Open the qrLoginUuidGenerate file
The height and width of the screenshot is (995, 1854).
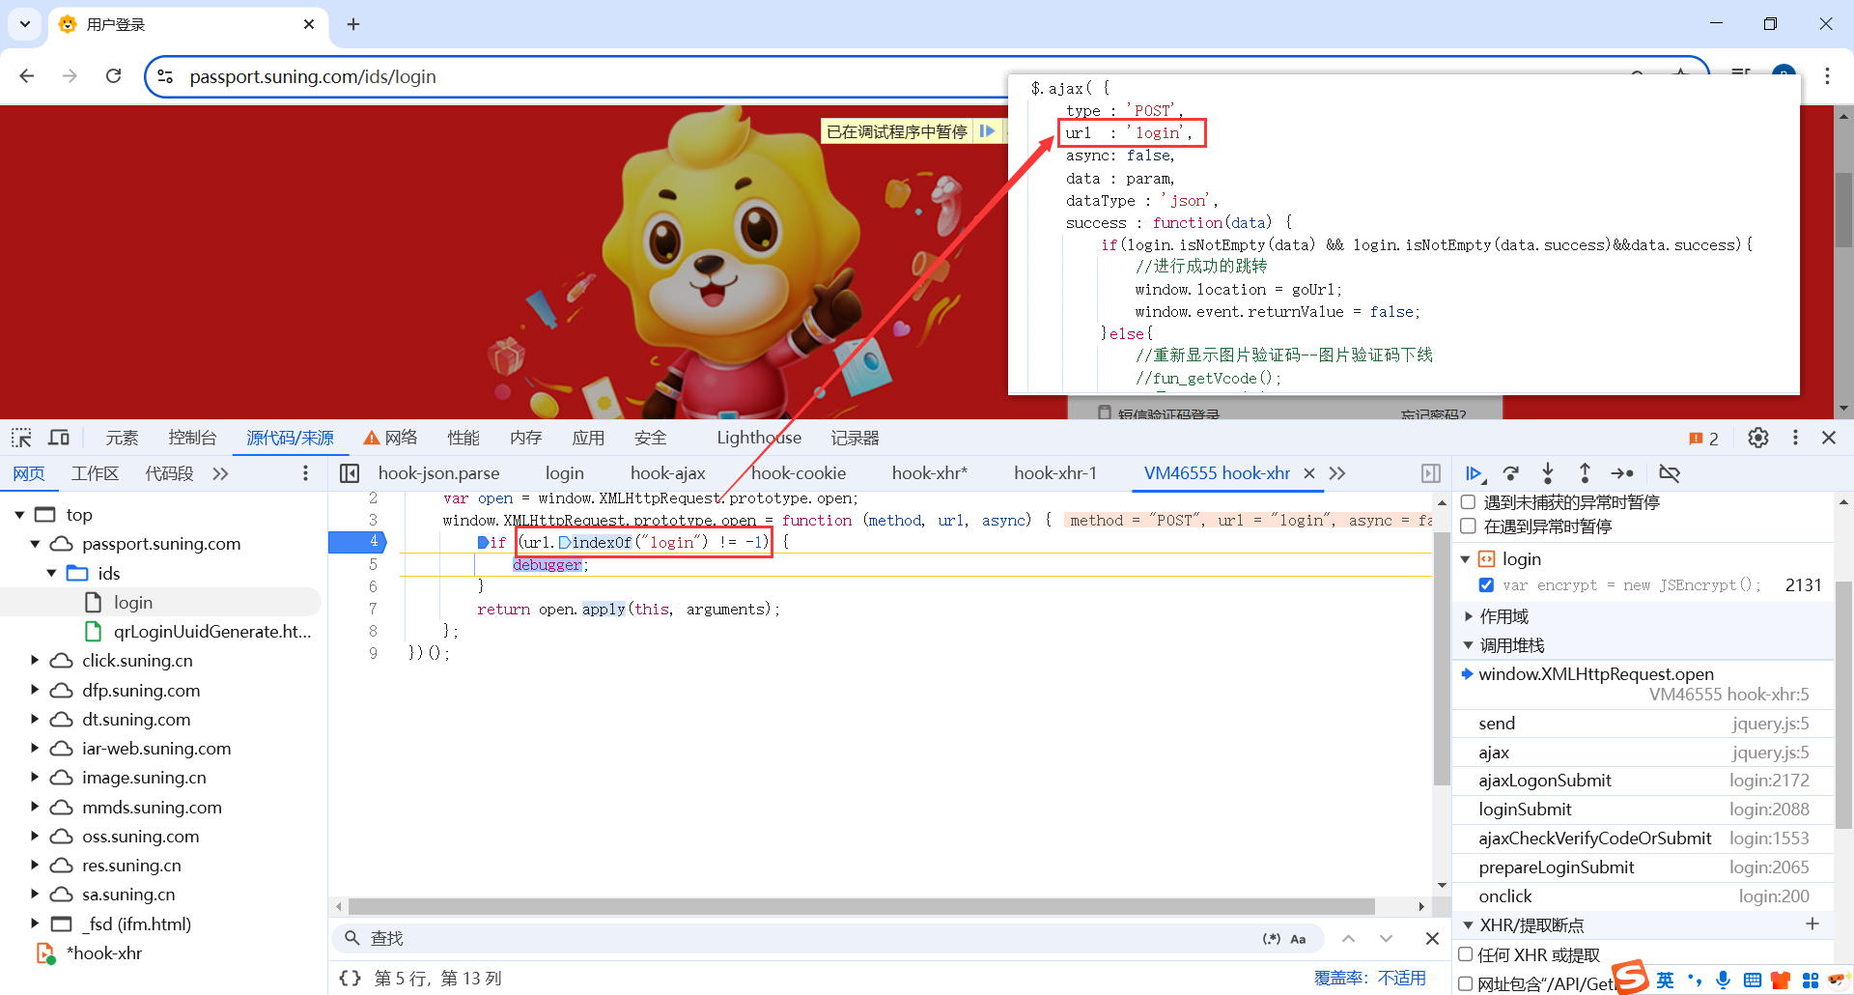coord(212,632)
